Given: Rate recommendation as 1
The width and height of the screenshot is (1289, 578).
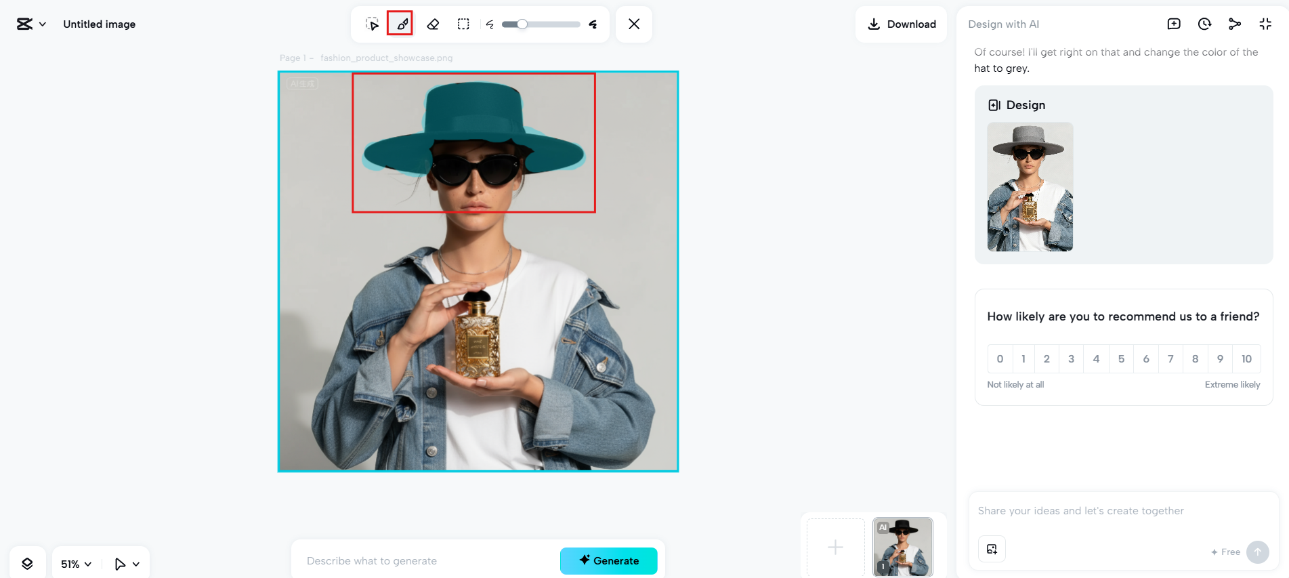Looking at the screenshot, I should 1023,359.
